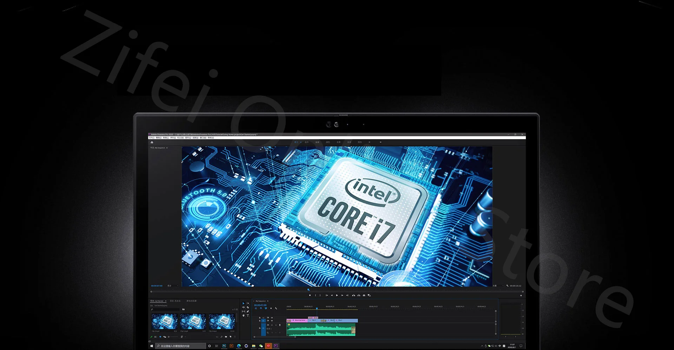Image resolution: width=674 pixels, height=350 pixels.
Task: Open the 文件 menu
Action: [152, 138]
